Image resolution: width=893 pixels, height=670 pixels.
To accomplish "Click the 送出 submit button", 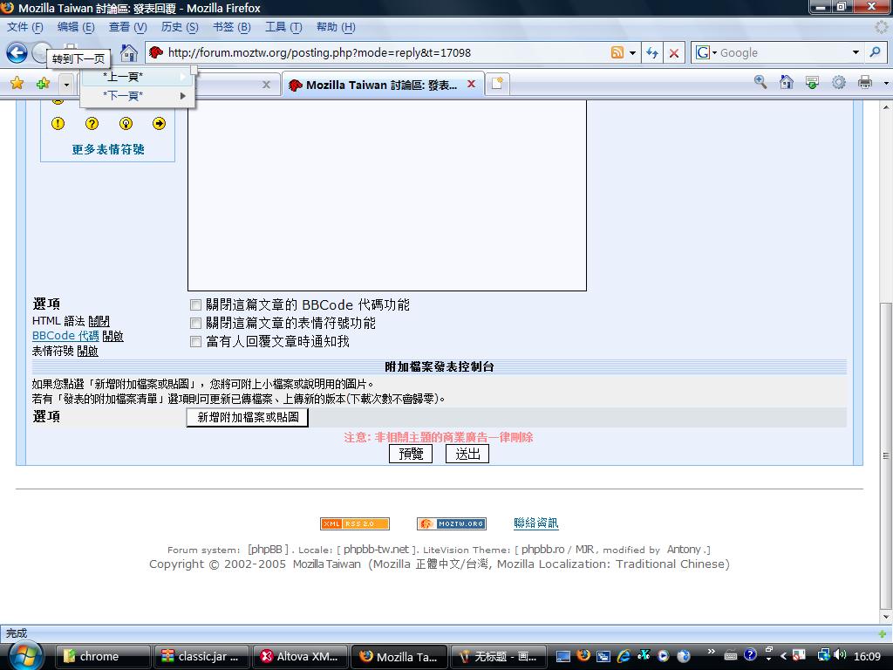I will click(x=467, y=454).
